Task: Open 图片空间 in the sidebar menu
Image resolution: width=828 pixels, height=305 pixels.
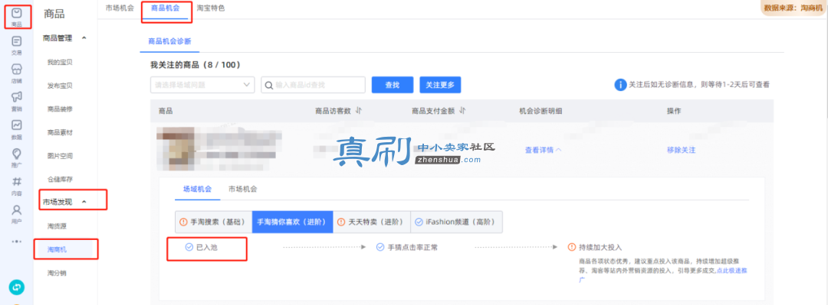Action: click(x=60, y=155)
